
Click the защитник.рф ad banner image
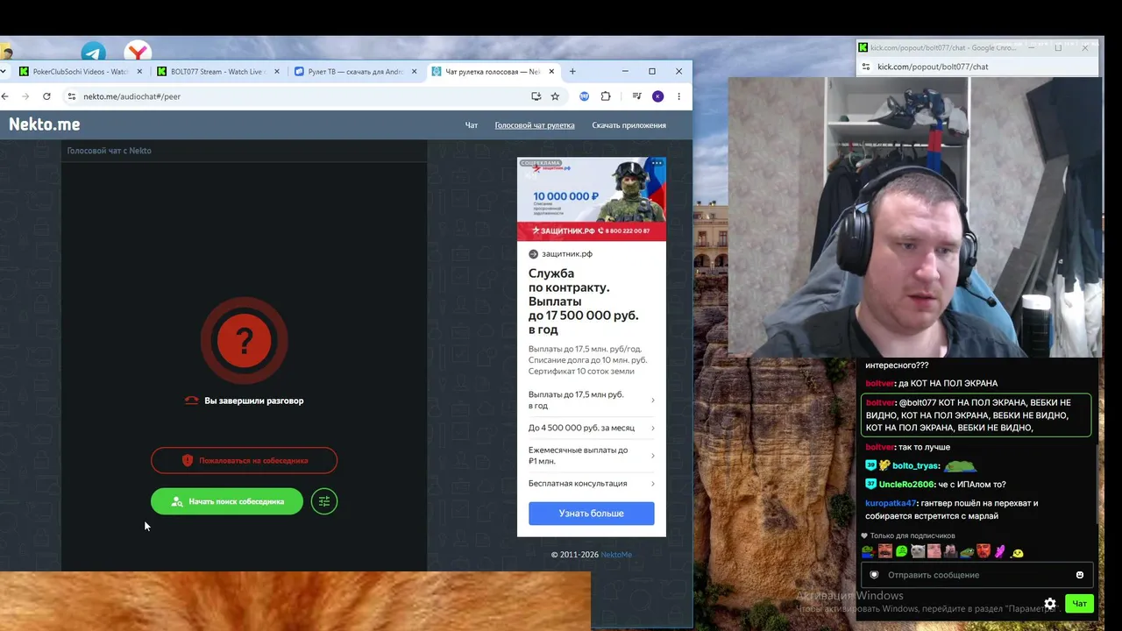click(x=592, y=199)
